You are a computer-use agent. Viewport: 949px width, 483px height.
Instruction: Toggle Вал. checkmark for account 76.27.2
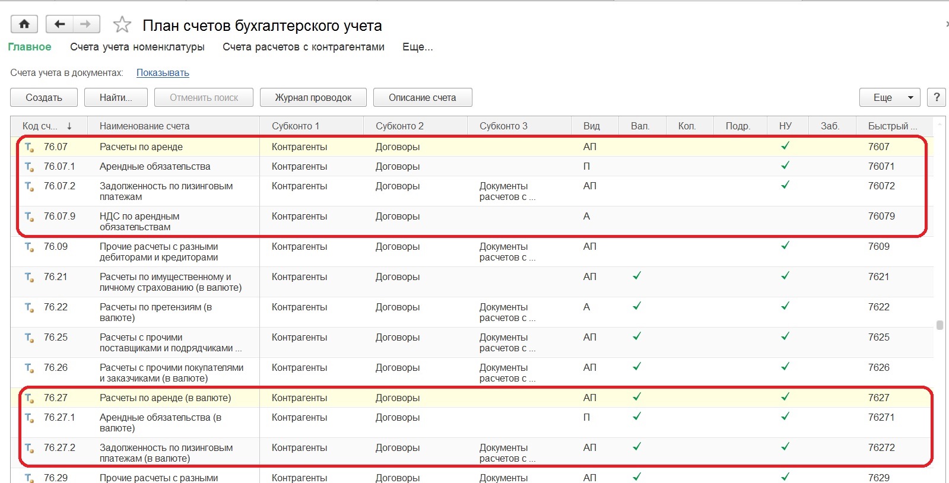coord(637,447)
